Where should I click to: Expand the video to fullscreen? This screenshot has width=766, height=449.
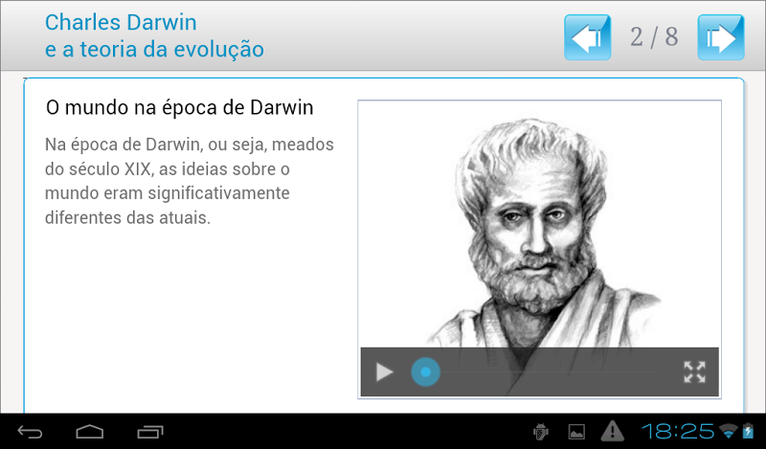tap(694, 372)
